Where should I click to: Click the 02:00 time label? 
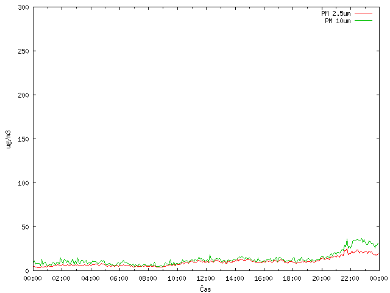[x=61, y=278]
